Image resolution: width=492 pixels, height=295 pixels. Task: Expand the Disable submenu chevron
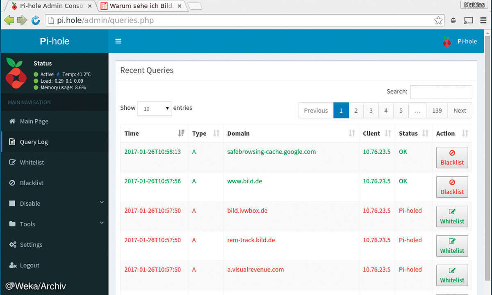click(102, 202)
